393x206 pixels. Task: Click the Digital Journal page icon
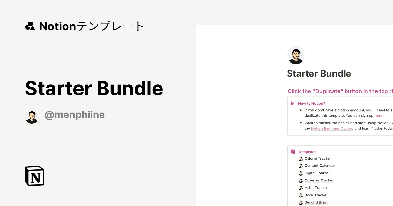click(301, 173)
